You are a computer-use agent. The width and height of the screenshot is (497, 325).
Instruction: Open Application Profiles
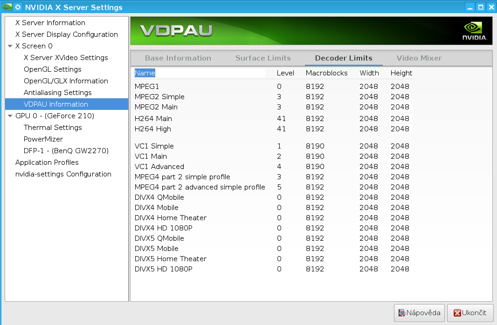pyautogui.click(x=47, y=162)
